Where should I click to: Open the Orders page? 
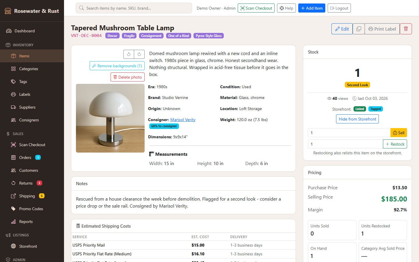(x=32, y=157)
